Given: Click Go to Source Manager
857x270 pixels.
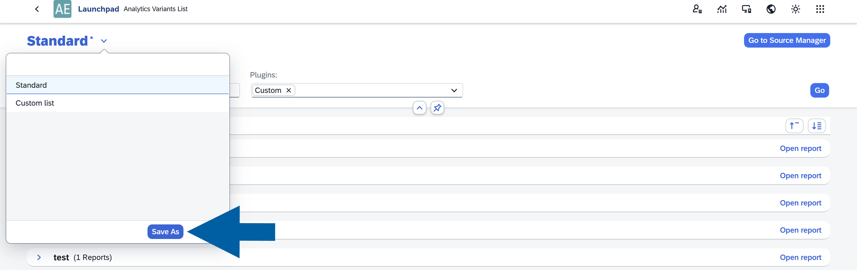Looking at the screenshot, I should coord(787,40).
